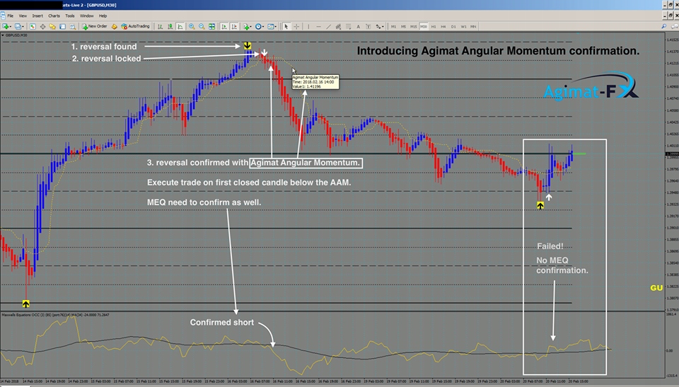
Task: Click the New Order button
Action: coord(95,26)
